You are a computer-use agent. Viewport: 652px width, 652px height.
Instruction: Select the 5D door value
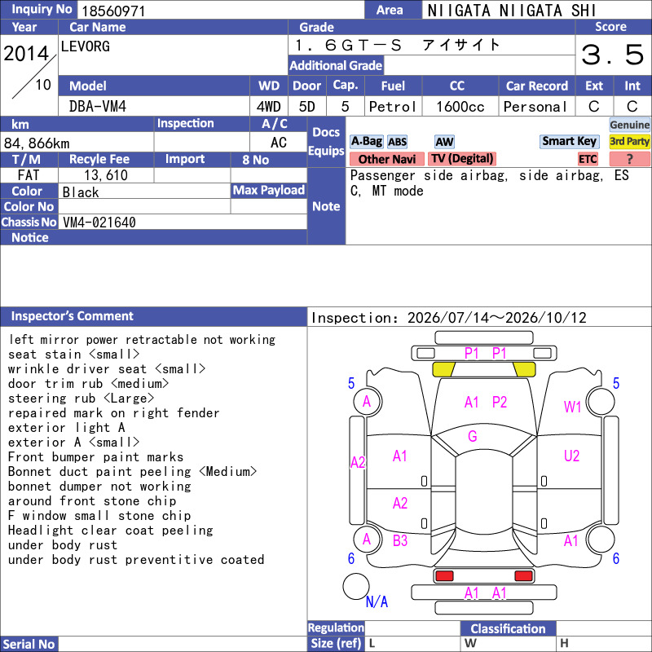click(307, 107)
